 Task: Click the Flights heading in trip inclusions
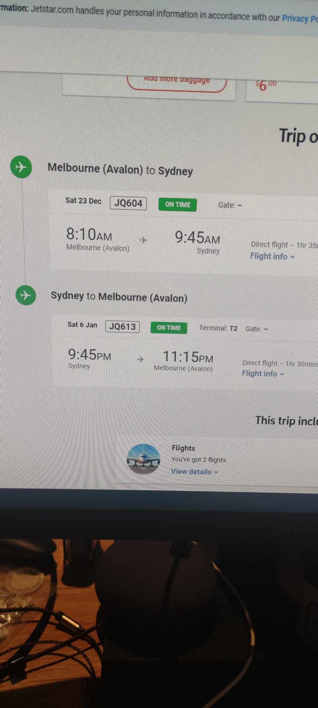[x=183, y=448]
